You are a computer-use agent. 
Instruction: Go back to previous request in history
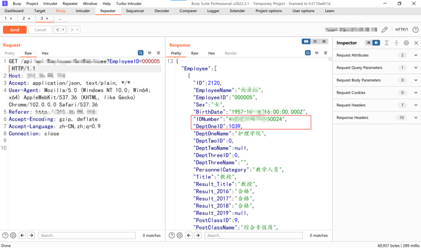pos(57,30)
